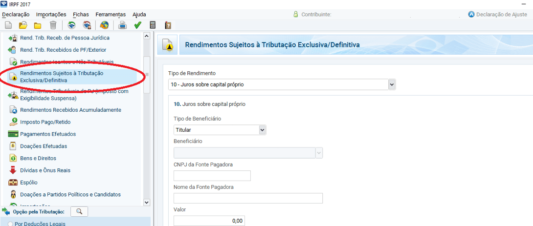Open Bens e Direitos in sidebar

coord(38,158)
